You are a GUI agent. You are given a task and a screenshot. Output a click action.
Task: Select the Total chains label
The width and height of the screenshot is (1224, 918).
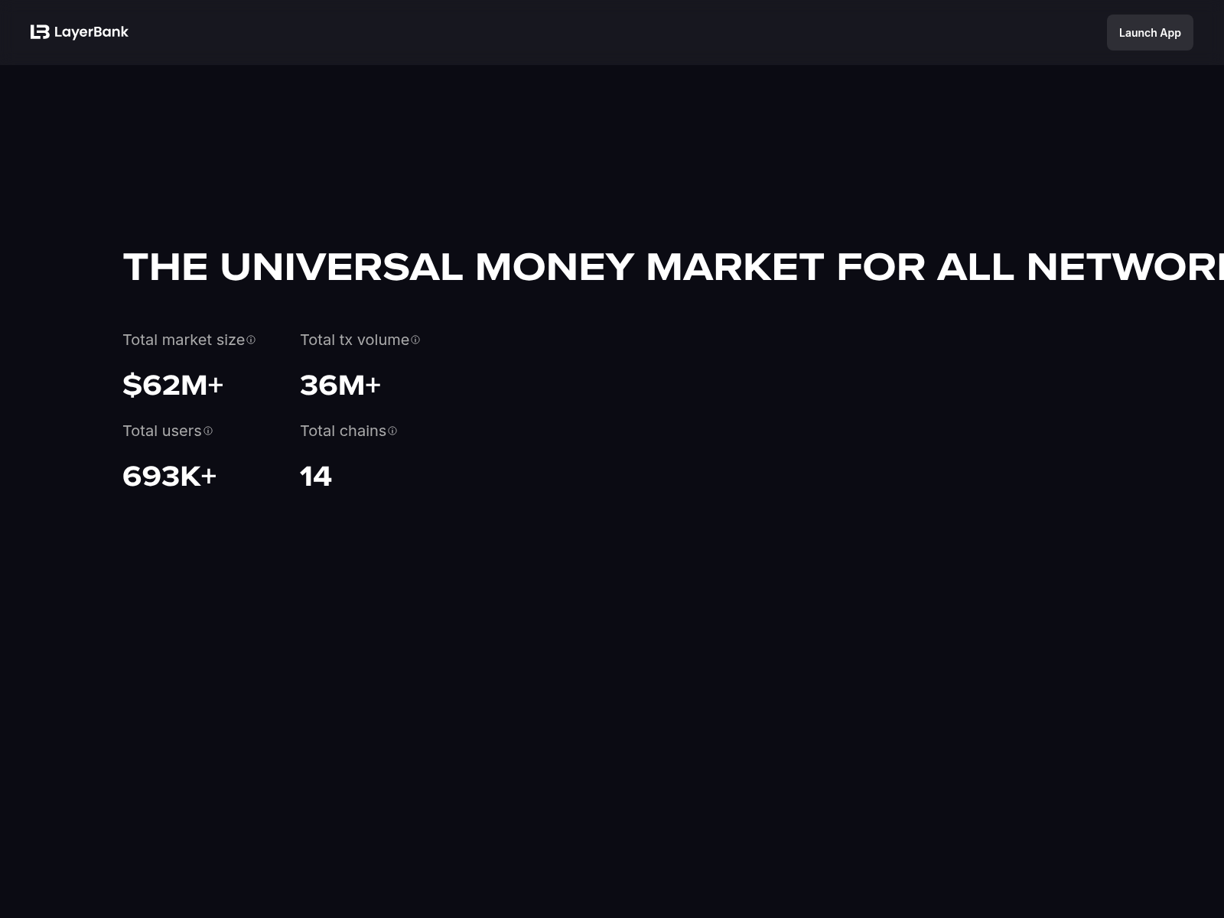(x=343, y=431)
